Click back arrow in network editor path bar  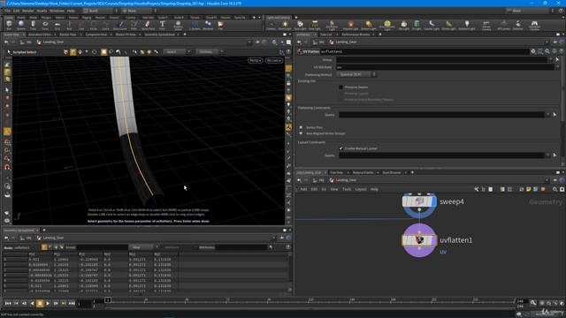pyautogui.click(x=299, y=180)
